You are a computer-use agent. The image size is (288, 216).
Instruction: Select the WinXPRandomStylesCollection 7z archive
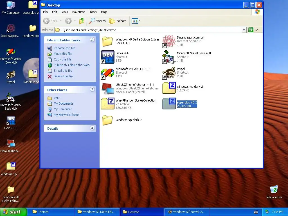click(129, 104)
